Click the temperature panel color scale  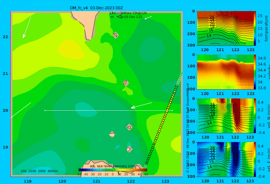[255, 28]
